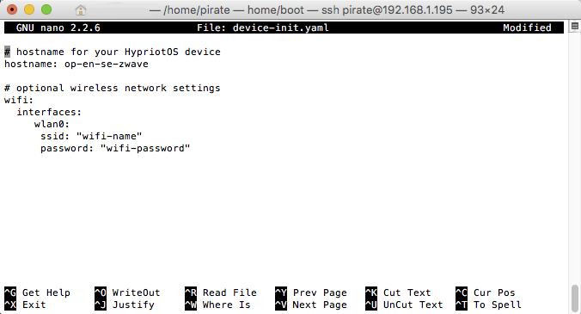
Task: Click the green zoom window button
Action: [x=46, y=9]
